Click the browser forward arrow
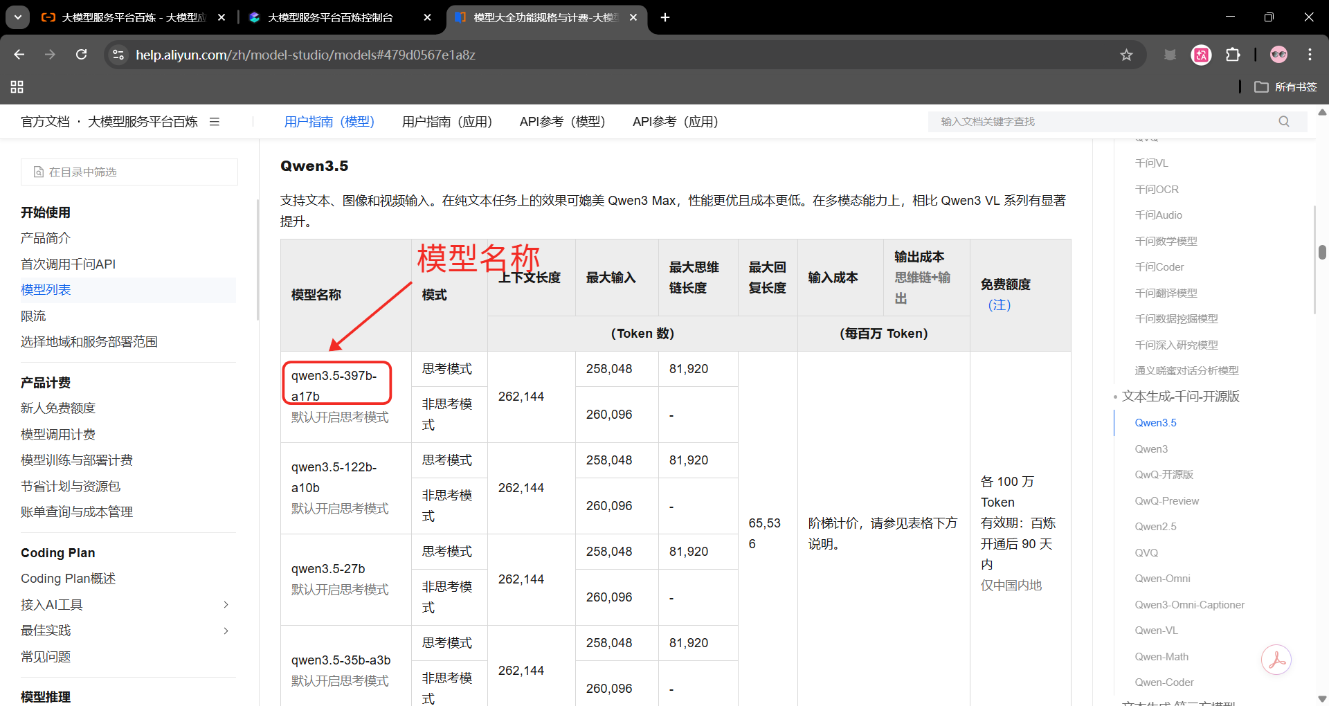The height and width of the screenshot is (706, 1329). pyautogui.click(x=50, y=55)
